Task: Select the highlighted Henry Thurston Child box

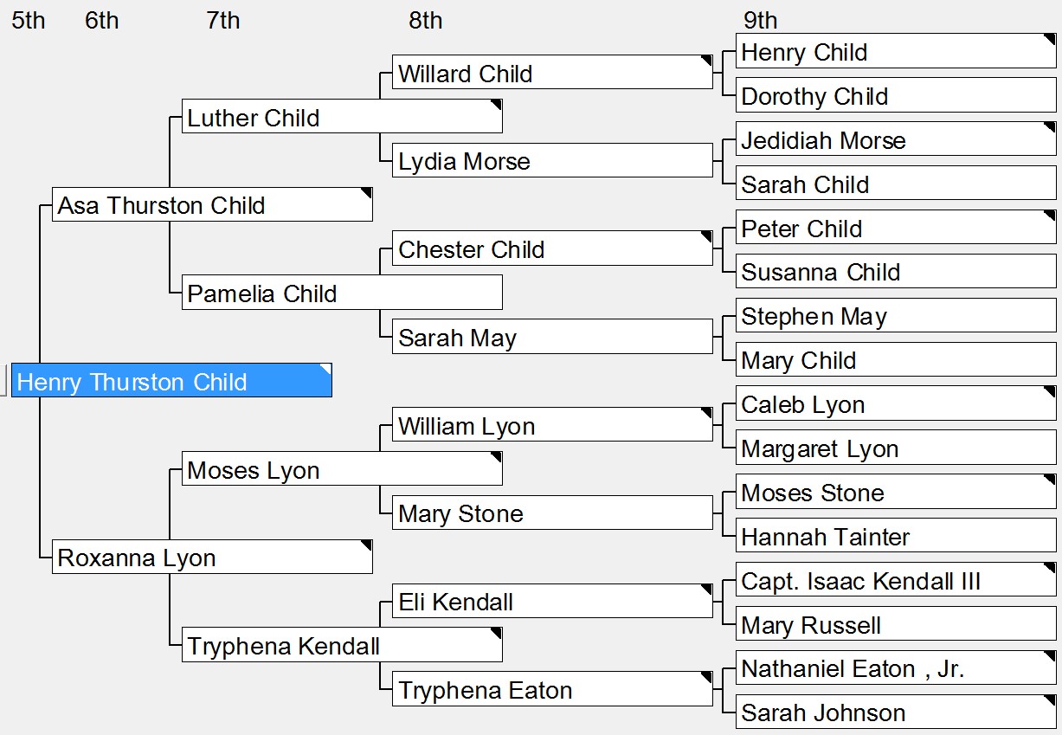Action: 171,381
